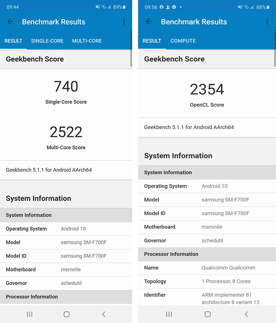
Task: Tap the Messenger icon in the status bar
Action: tap(174, 7)
